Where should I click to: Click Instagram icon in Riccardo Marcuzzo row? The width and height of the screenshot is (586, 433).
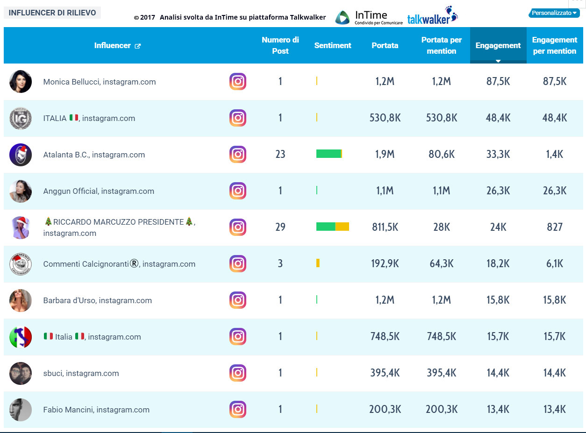click(238, 227)
